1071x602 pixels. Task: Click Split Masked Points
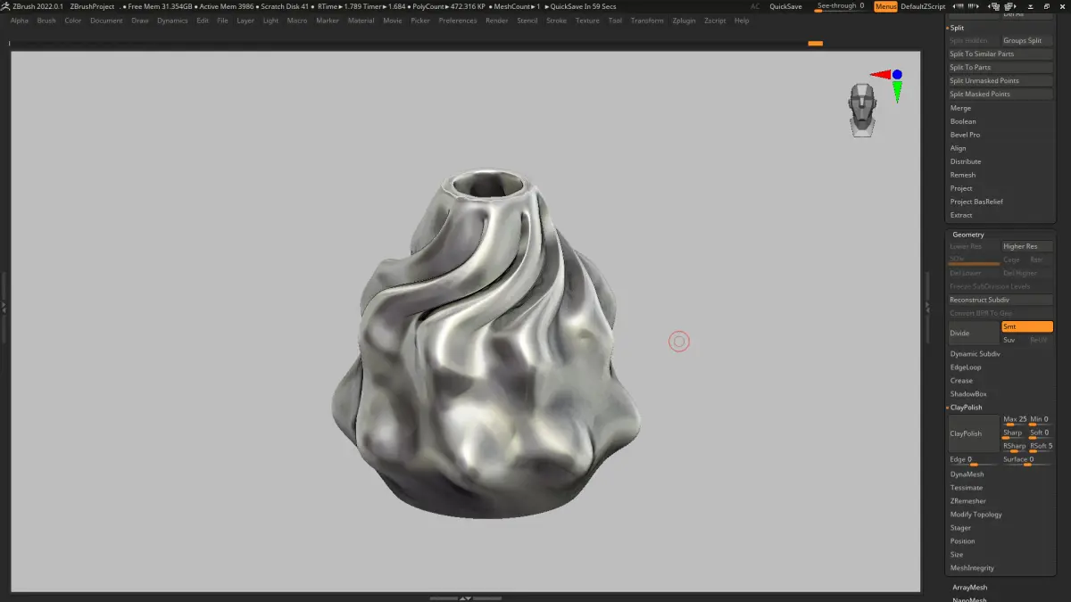point(1000,95)
